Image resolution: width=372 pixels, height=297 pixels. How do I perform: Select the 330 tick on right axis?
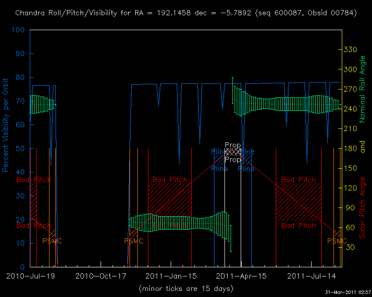(351, 49)
